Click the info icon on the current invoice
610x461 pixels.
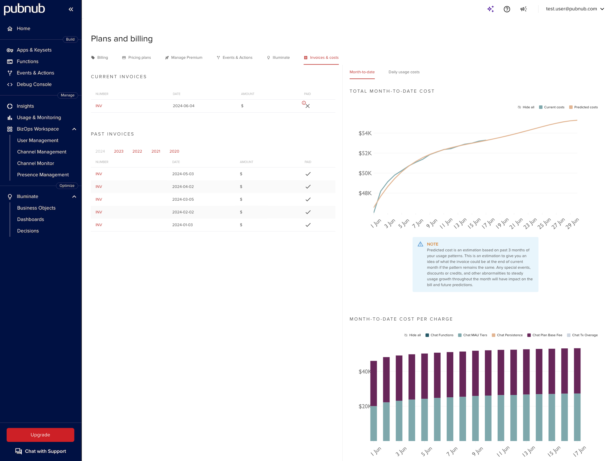point(304,103)
